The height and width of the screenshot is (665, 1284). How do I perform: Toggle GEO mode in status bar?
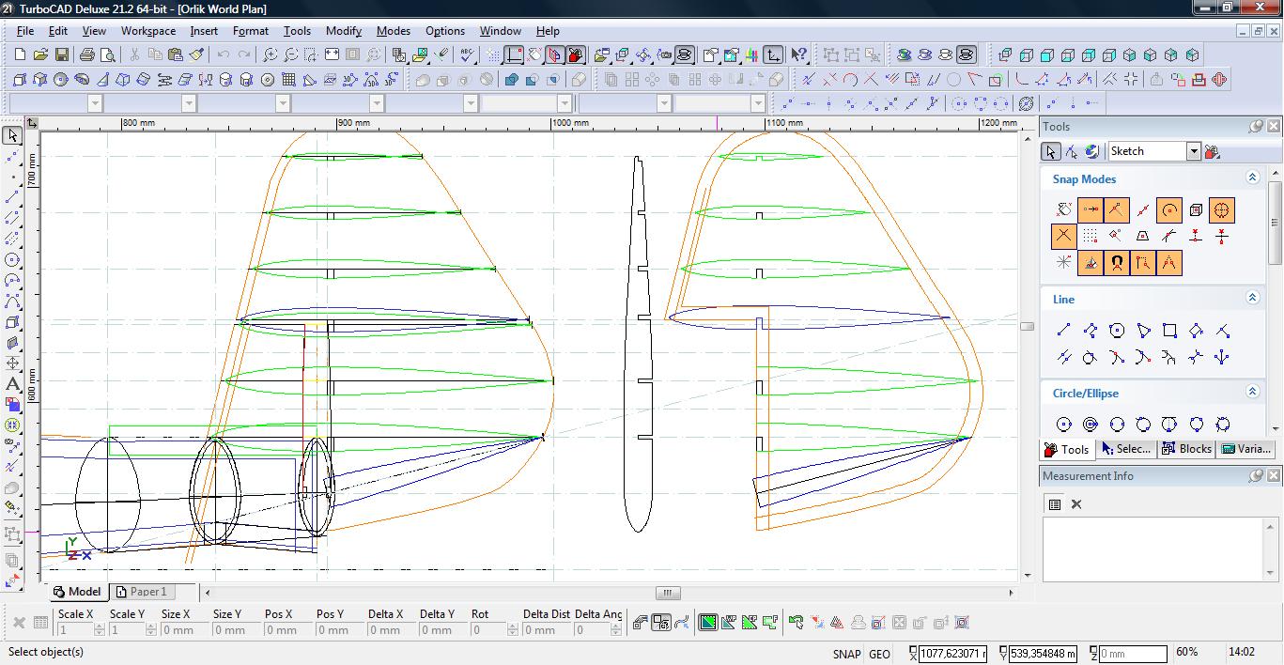879,654
